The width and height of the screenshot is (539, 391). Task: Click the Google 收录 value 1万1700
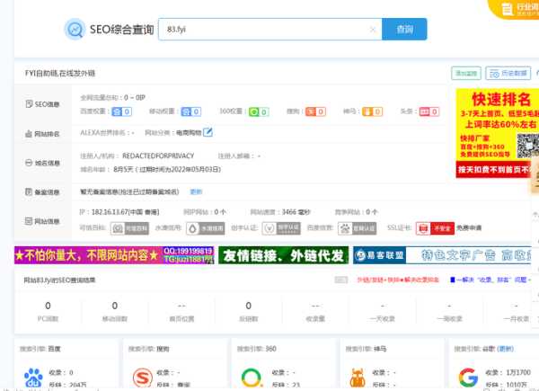tap(518, 372)
